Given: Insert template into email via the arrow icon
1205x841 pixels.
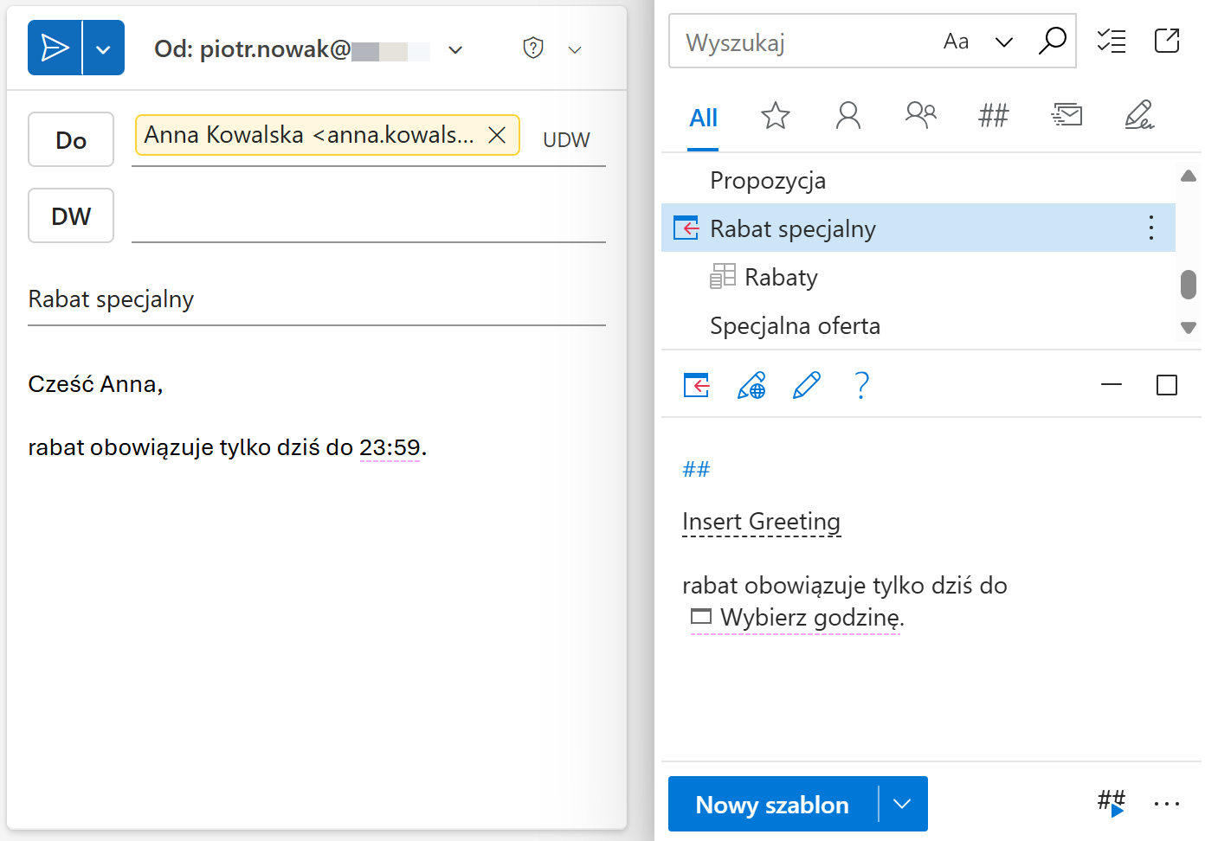Looking at the screenshot, I should [x=696, y=386].
